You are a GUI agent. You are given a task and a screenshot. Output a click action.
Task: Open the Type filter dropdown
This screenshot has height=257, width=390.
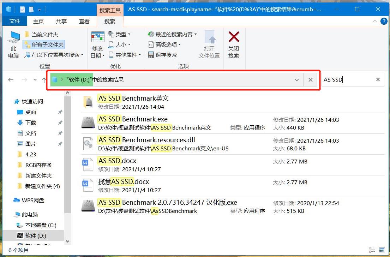[x=119, y=34]
